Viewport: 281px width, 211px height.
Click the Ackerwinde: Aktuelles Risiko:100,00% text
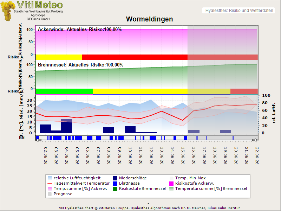pos(80,30)
